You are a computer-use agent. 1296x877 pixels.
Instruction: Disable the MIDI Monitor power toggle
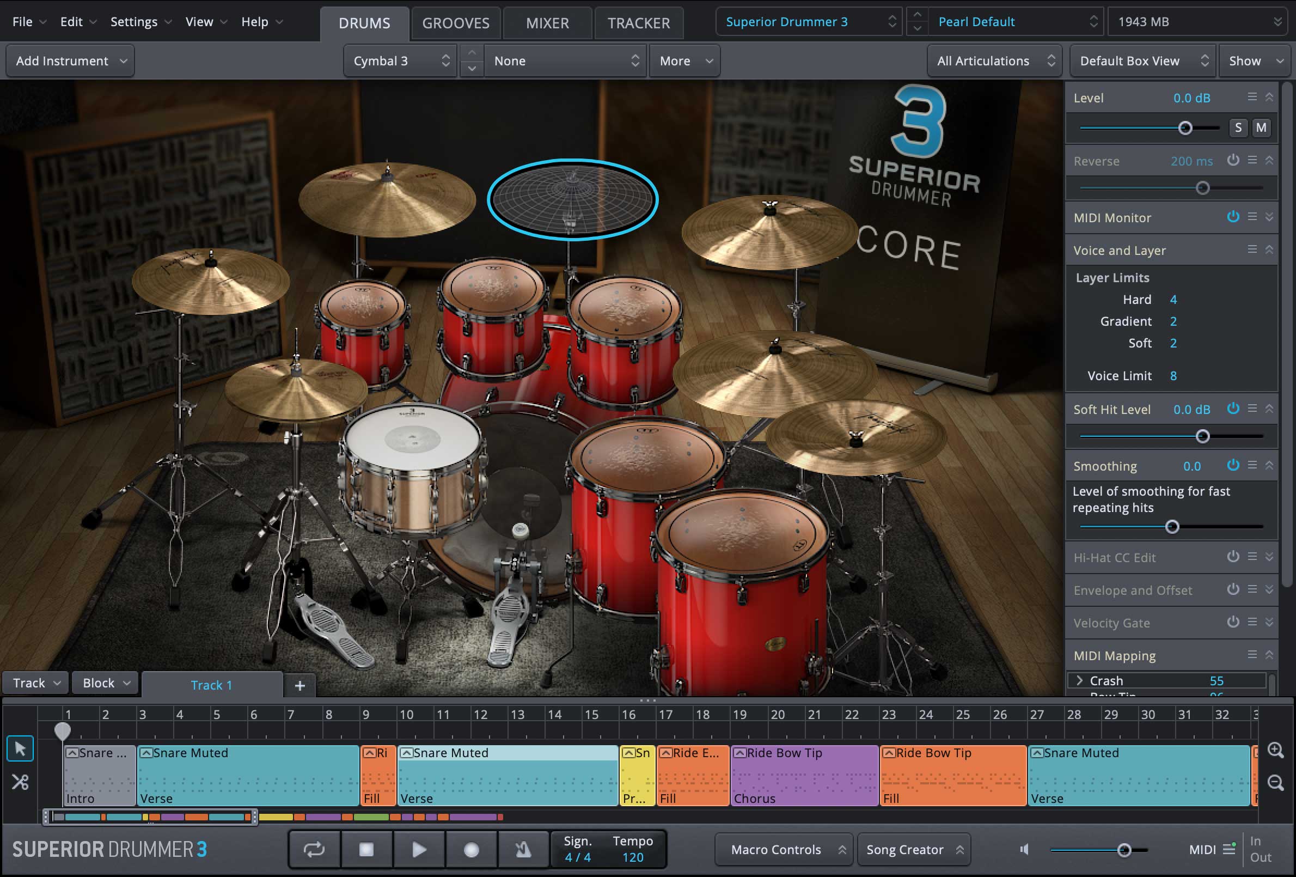tap(1233, 217)
